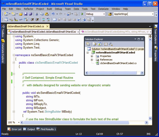Switch to the Error List tab
The image size is (159, 137).
(15, 129)
